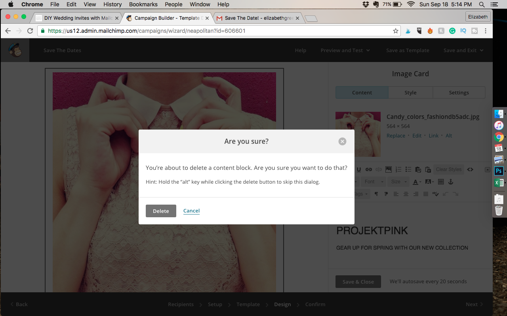This screenshot has width=507, height=316.
Task: Apply bulleted list formatting
Action: click(x=408, y=169)
